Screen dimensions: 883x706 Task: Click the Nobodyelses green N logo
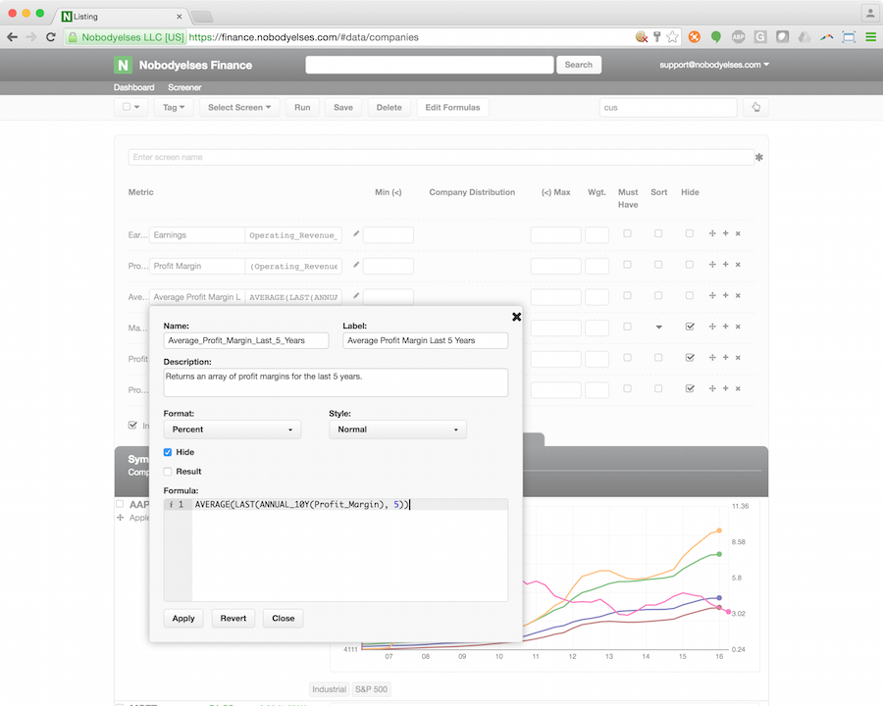point(123,65)
